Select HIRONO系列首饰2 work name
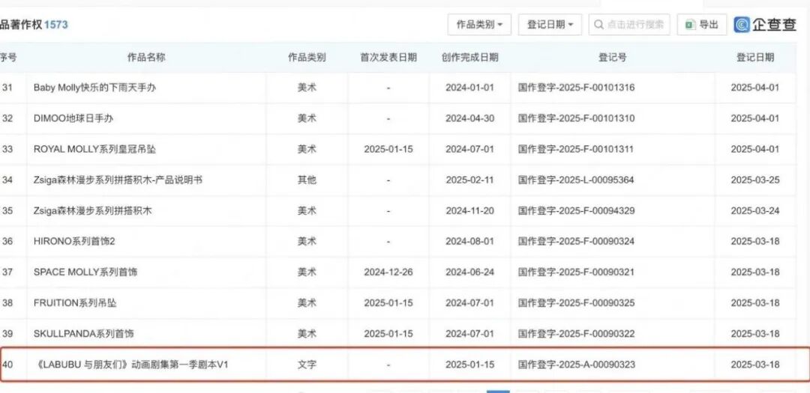Screen dimensions: 810x393 pyautogui.click(x=74, y=241)
